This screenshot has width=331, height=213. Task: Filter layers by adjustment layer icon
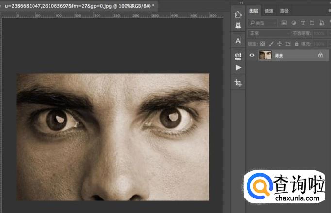tap(294, 23)
